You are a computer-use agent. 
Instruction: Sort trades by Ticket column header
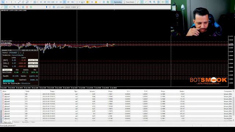[x=27, y=91]
